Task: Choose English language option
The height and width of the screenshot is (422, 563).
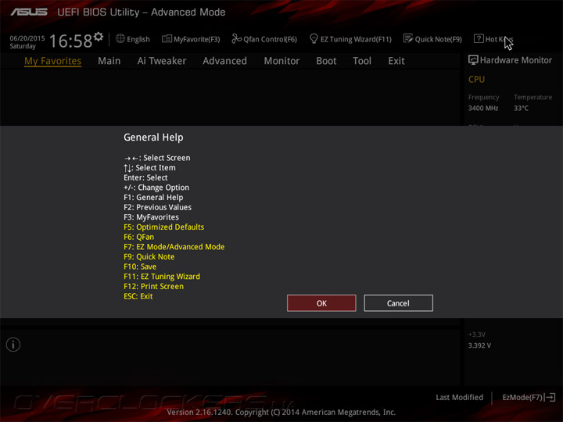Action: [138, 39]
